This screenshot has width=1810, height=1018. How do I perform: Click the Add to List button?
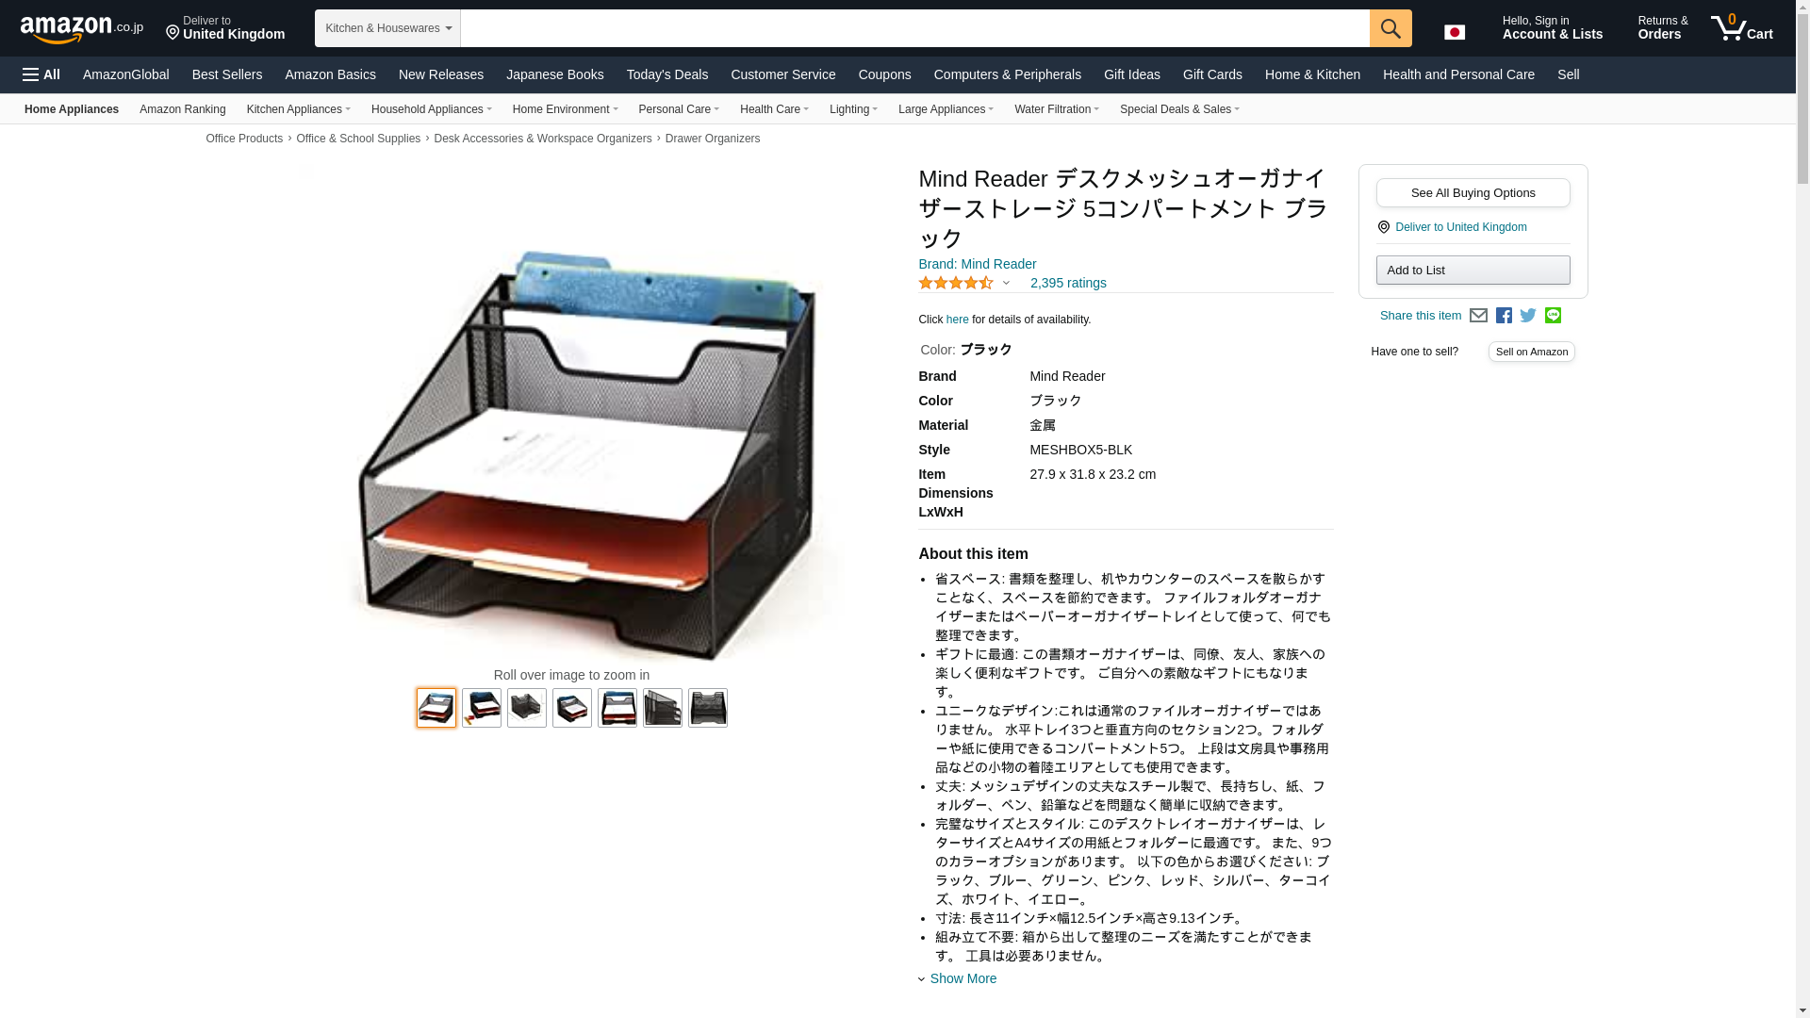pyautogui.click(x=1473, y=271)
